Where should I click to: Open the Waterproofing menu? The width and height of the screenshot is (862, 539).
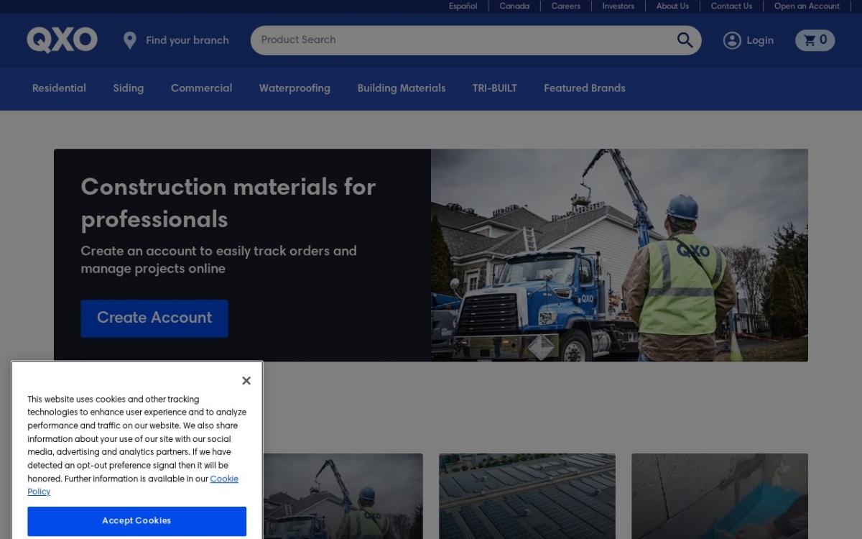pyautogui.click(x=295, y=88)
